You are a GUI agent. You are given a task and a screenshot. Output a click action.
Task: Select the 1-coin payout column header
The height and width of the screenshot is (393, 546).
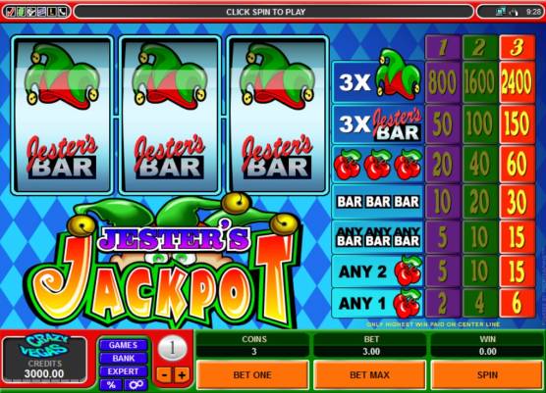[x=443, y=47]
